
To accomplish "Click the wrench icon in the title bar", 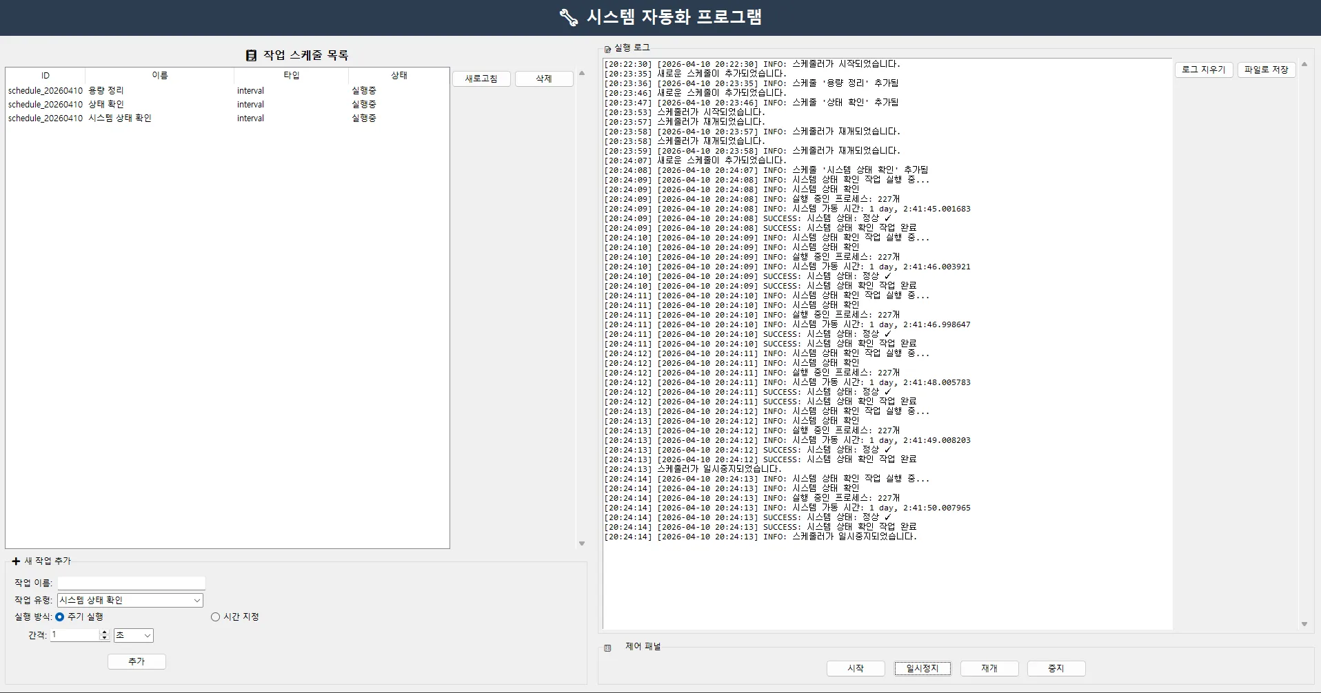I will pos(569,17).
